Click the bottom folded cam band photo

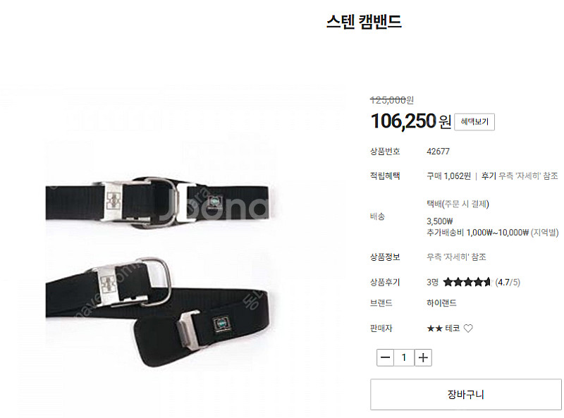coord(159,312)
